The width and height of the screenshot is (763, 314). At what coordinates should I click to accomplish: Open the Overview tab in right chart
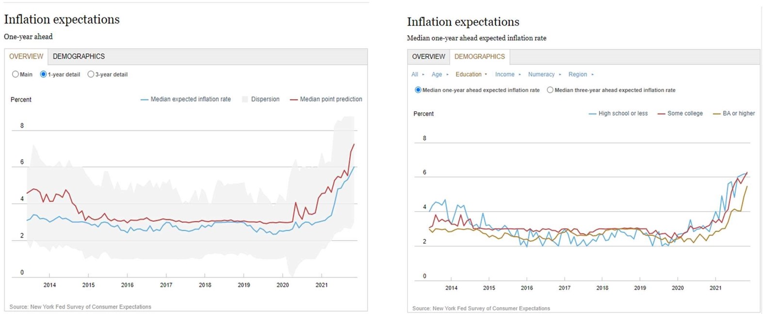click(x=428, y=57)
